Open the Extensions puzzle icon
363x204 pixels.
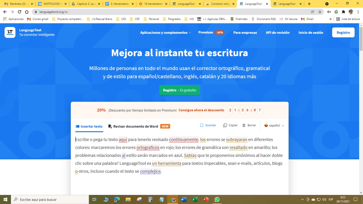[343, 12]
